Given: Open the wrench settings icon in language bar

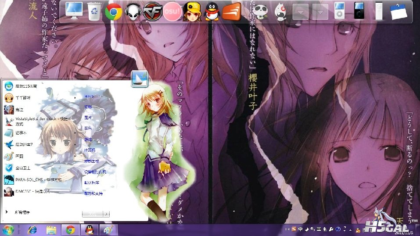Looking at the screenshot, I should click(331, 229).
